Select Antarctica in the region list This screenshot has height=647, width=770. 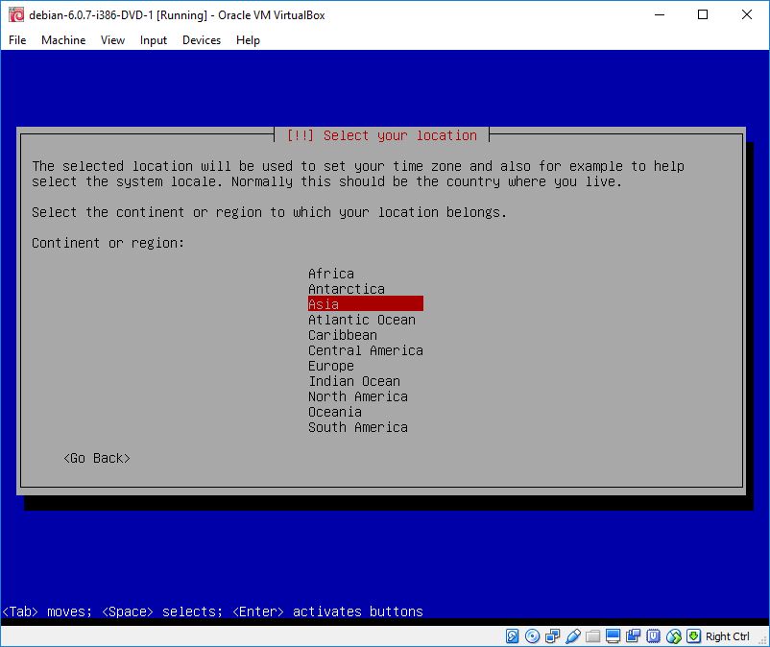tap(347, 289)
